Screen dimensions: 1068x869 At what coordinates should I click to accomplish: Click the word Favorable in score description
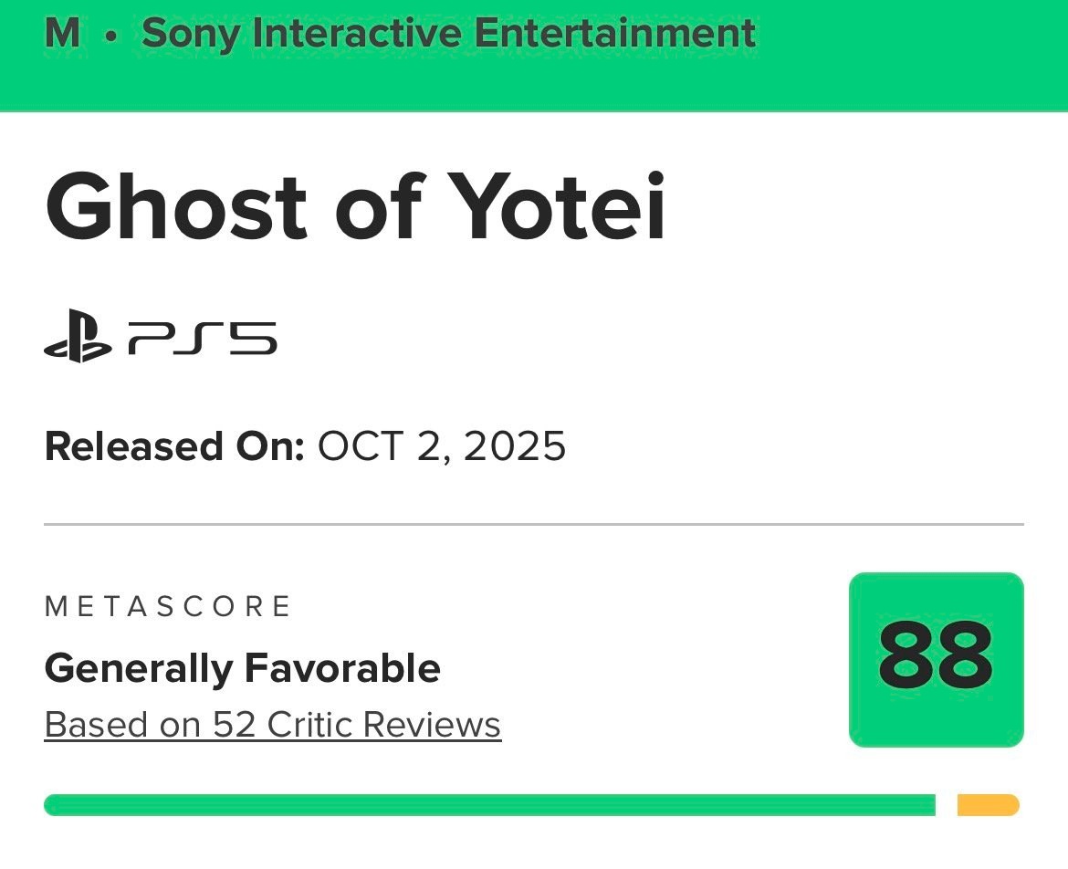click(x=342, y=668)
